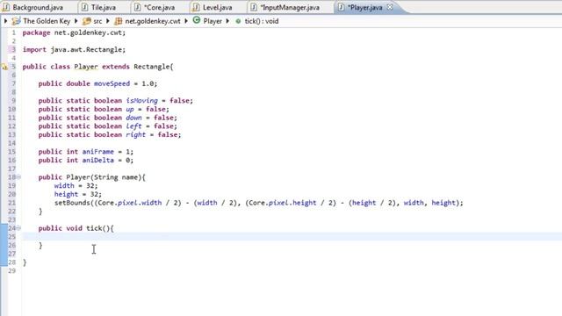The height and width of the screenshot is (316, 562).
Task: Click the aniFrame variable on line 15
Action: pyautogui.click(x=97, y=152)
